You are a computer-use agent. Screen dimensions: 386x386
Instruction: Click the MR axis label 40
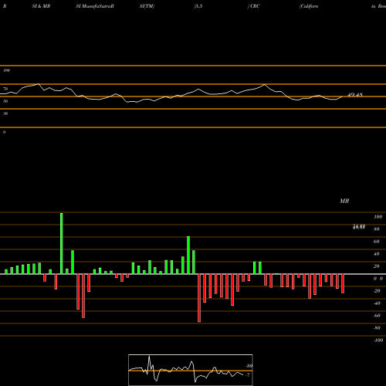377,254
